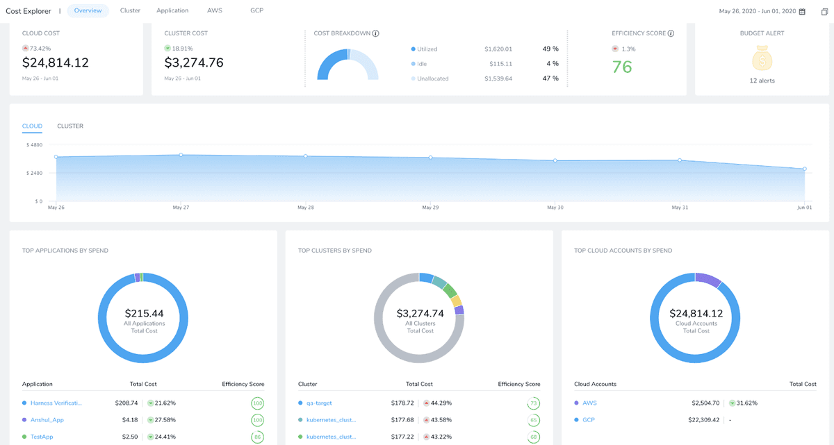The image size is (834, 445).
Task: Click the Efficiency Score info icon
Action: [671, 33]
